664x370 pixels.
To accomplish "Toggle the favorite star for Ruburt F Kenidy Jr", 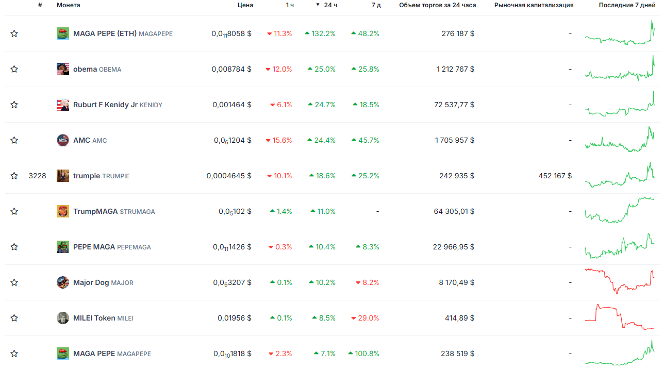I will (14, 105).
